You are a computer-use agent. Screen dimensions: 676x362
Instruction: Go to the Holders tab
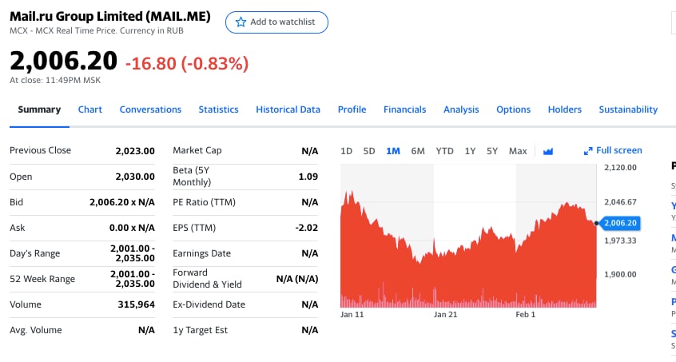565,109
